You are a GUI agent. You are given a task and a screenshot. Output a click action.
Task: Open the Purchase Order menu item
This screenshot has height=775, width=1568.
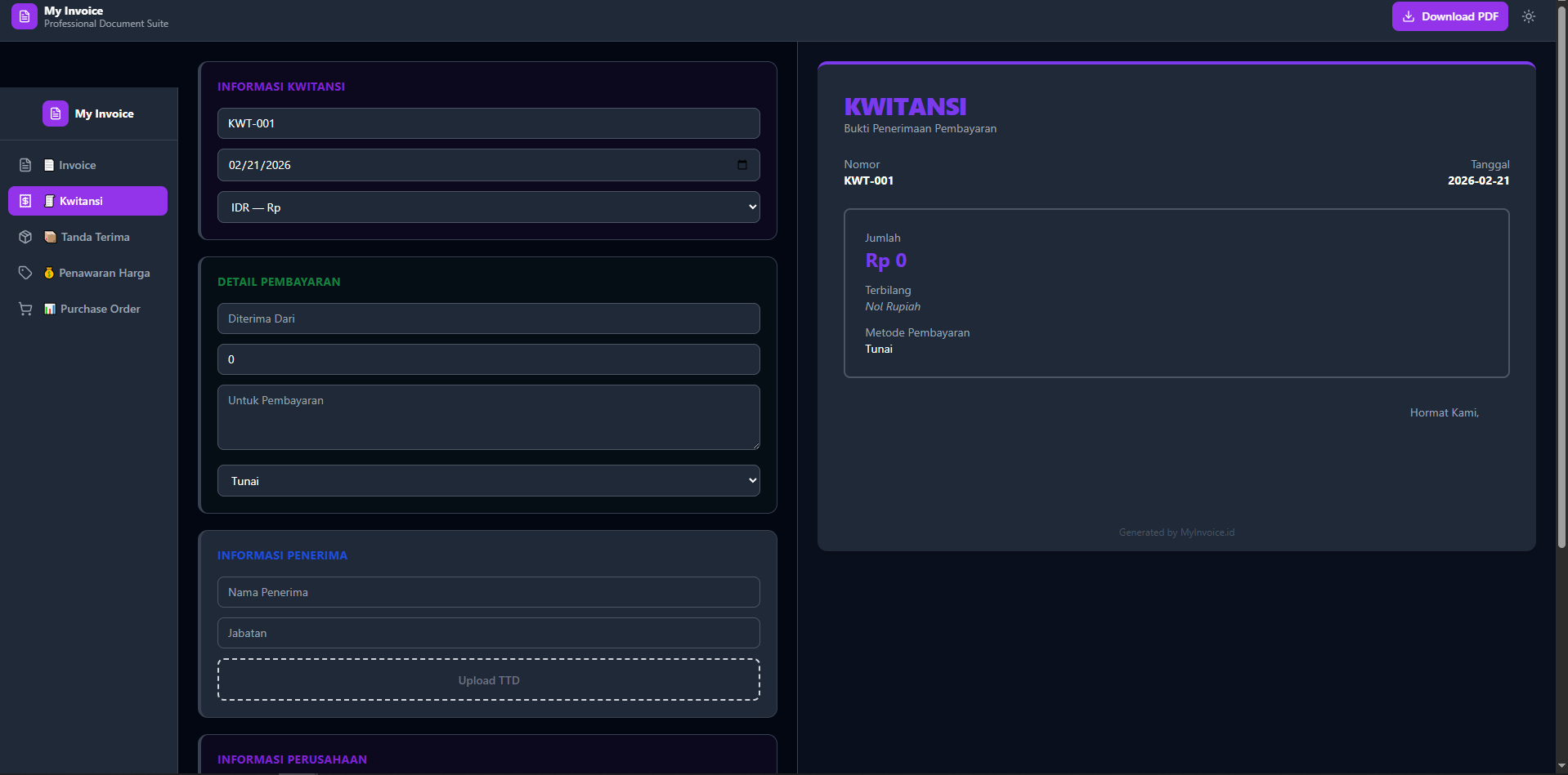click(87, 309)
